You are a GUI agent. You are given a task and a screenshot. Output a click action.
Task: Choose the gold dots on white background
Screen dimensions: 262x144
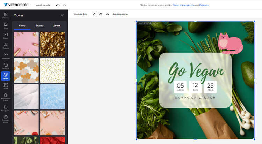(x=52, y=70)
